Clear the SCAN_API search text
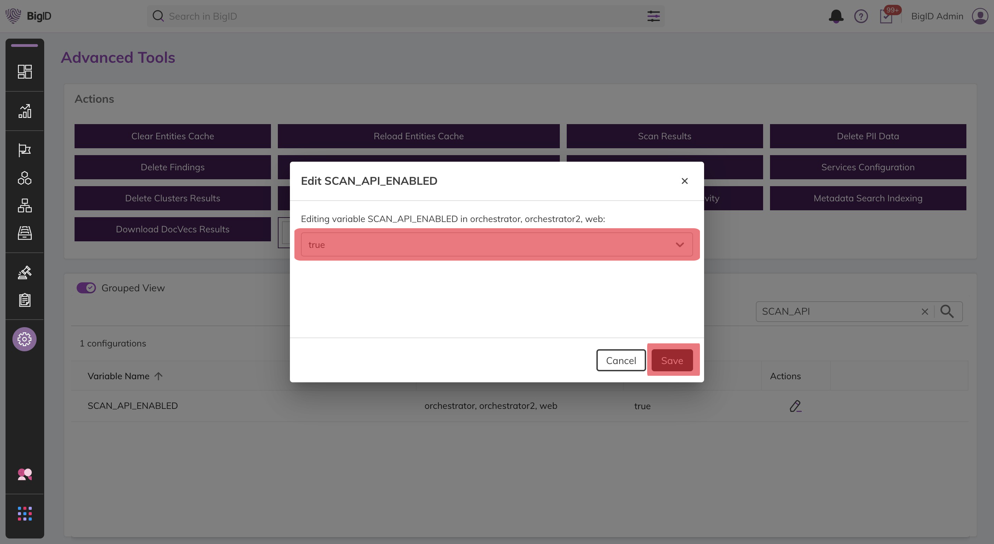 [925, 312]
